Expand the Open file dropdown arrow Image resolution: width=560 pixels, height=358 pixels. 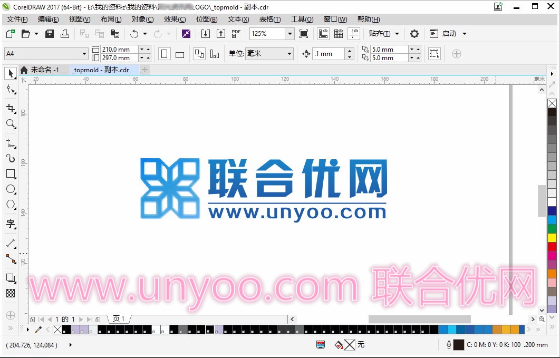[36, 34]
